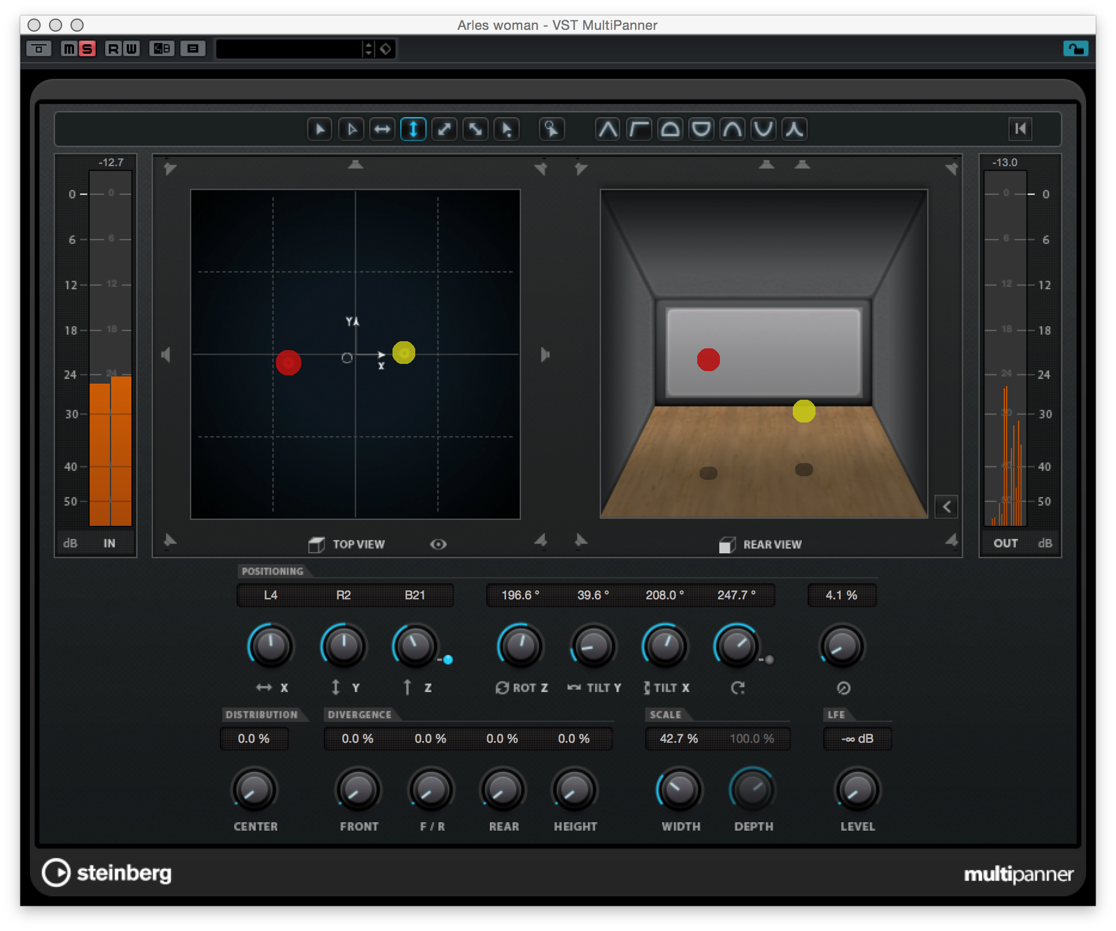Select the red source ball in top view
Screen dimensions: 1116x931
coord(289,363)
